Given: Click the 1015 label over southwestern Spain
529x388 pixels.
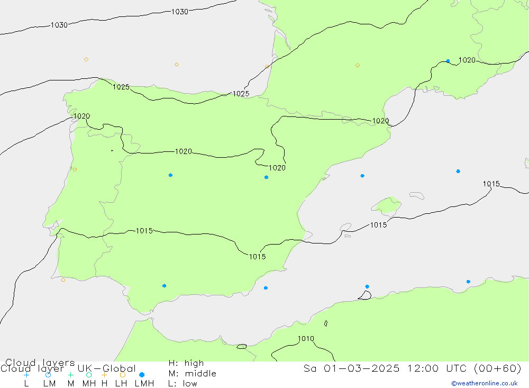Looking at the screenshot, I should point(144,231).
